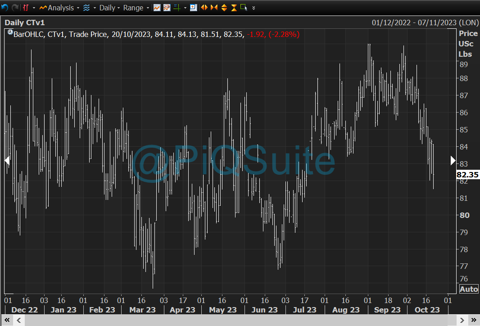This screenshot has height=326, width=480.
Task: Click the compress horizontally arrows icon
Action: point(214,7)
